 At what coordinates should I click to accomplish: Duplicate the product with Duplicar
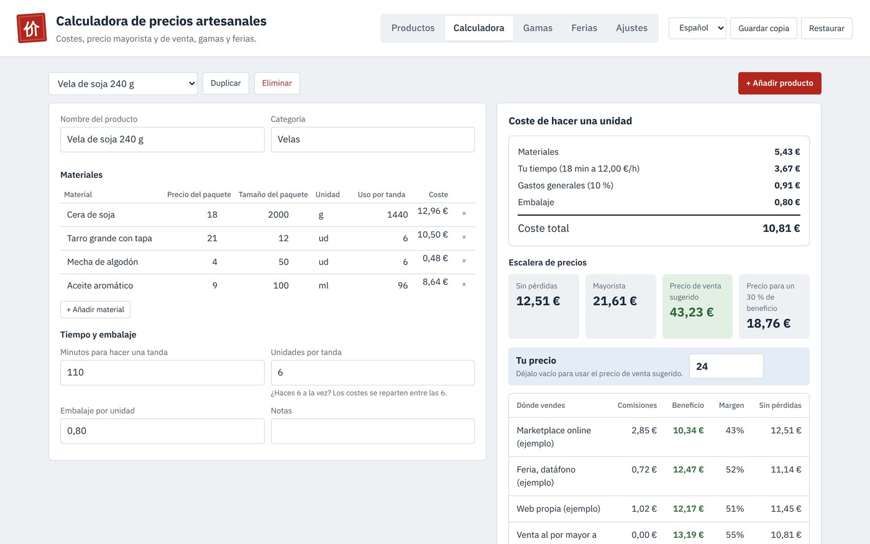[x=226, y=83]
